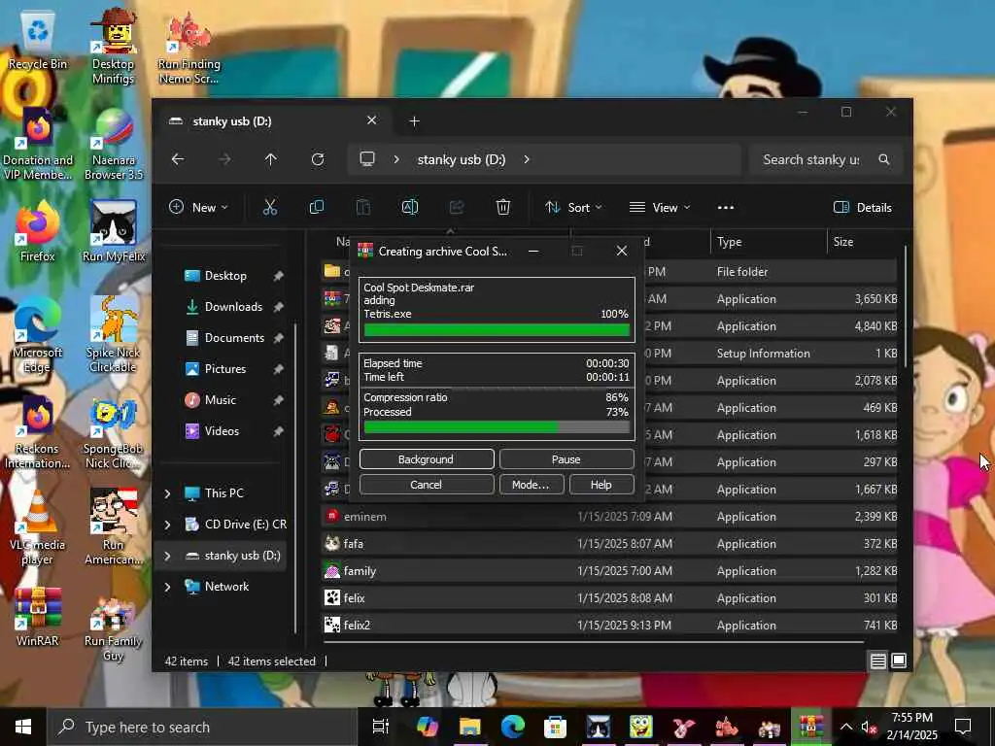Expand Network tree node

click(167, 587)
